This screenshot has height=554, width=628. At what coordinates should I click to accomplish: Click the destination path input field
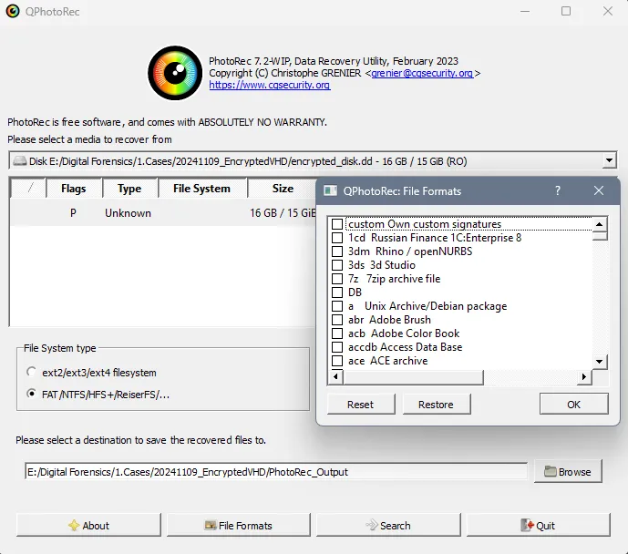point(275,472)
